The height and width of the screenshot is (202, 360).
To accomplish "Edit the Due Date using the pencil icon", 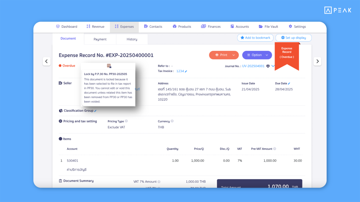I will coord(289,83).
